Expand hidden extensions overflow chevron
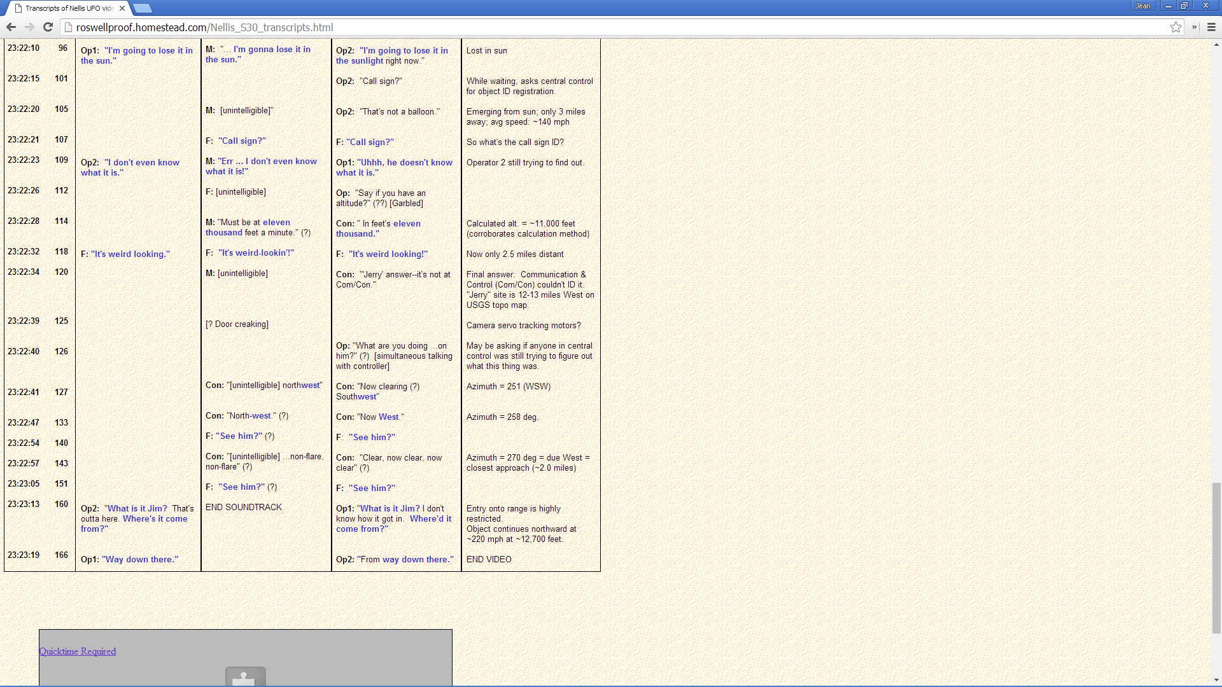The image size is (1222, 687). coord(1194,27)
